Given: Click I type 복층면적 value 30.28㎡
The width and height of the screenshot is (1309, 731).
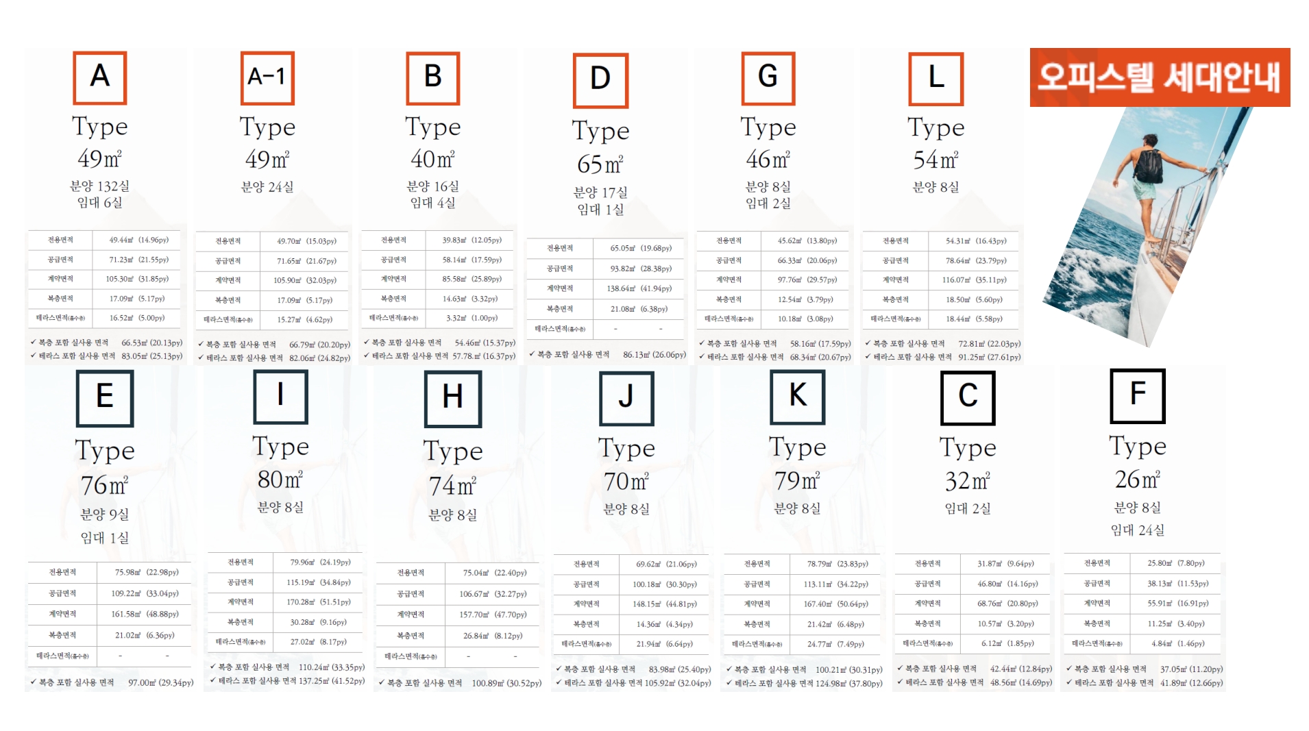Looking at the screenshot, I should point(319,622).
